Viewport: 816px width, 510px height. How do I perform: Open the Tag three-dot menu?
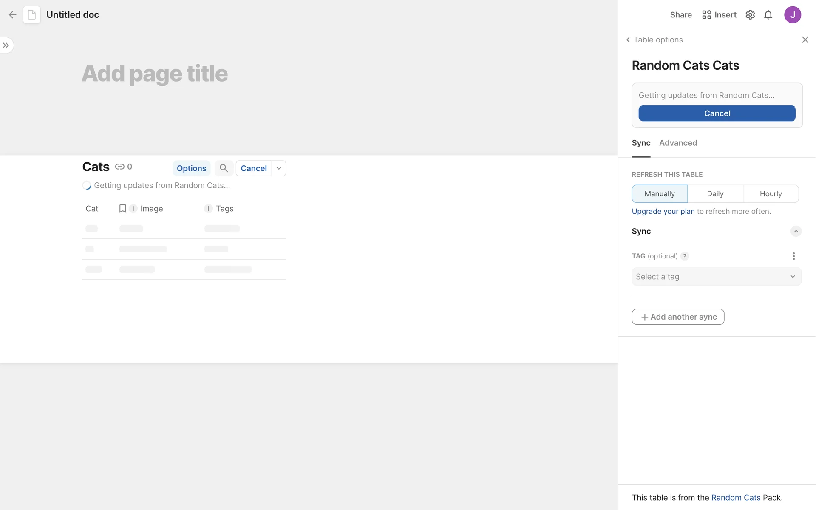point(793,256)
